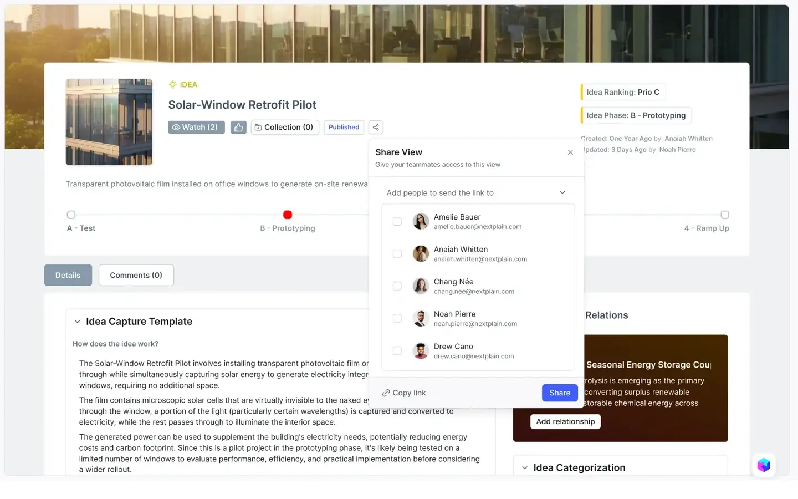The image size is (798, 499).
Task: Select the 4 - Ramp Up phase marker
Action: (725, 215)
